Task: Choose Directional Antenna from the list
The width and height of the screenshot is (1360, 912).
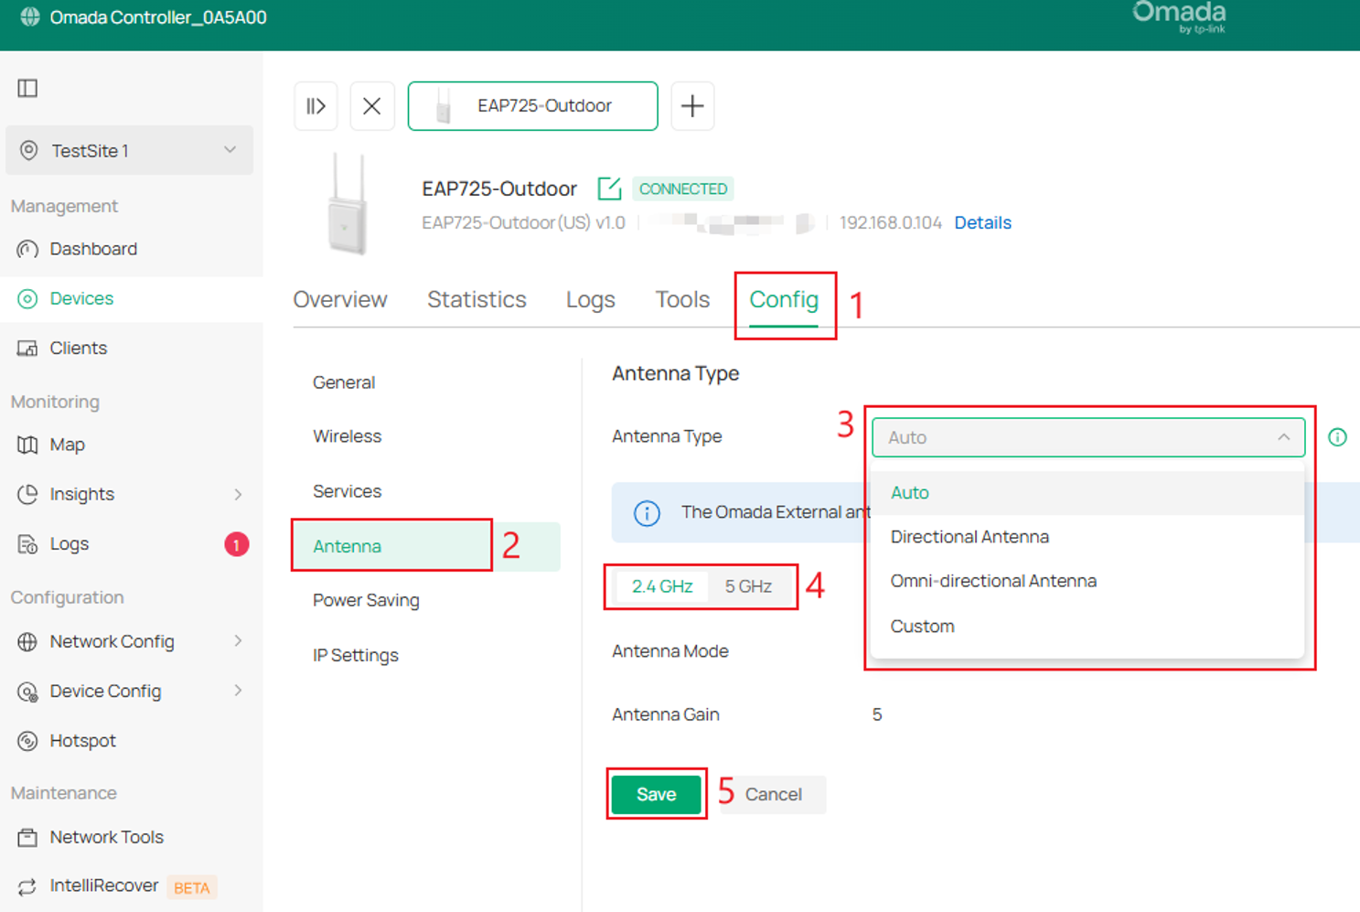Action: (x=969, y=537)
